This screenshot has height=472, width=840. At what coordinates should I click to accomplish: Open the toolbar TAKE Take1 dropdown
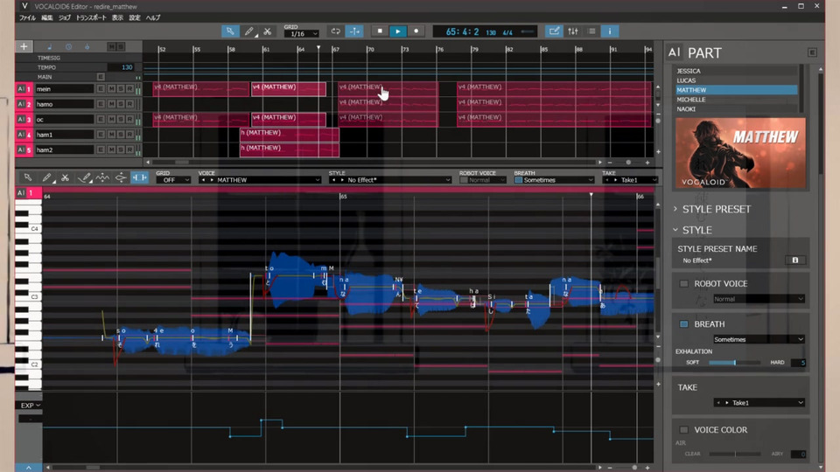click(629, 180)
